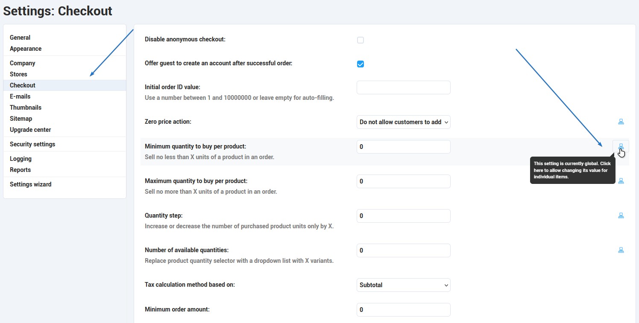This screenshot has height=323, width=639.
Task: Uncheck Offer guest to create an account
Action: coord(361,64)
